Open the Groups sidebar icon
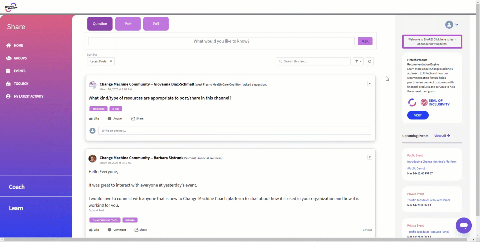Viewport: 480px width, 242px height. coord(9,58)
